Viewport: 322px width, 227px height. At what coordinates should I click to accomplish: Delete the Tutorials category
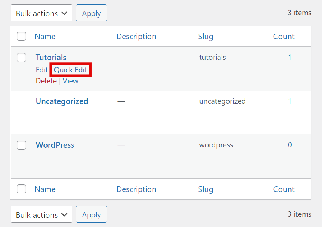pos(46,81)
